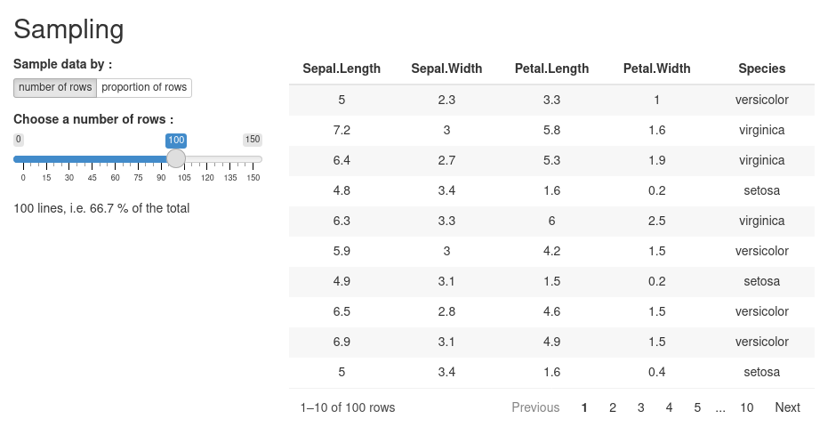Sort table by Sepal.Length column

342,68
